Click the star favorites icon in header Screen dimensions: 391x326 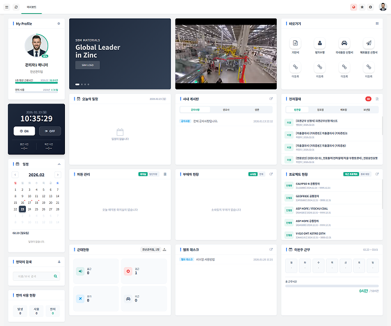click(362, 7)
